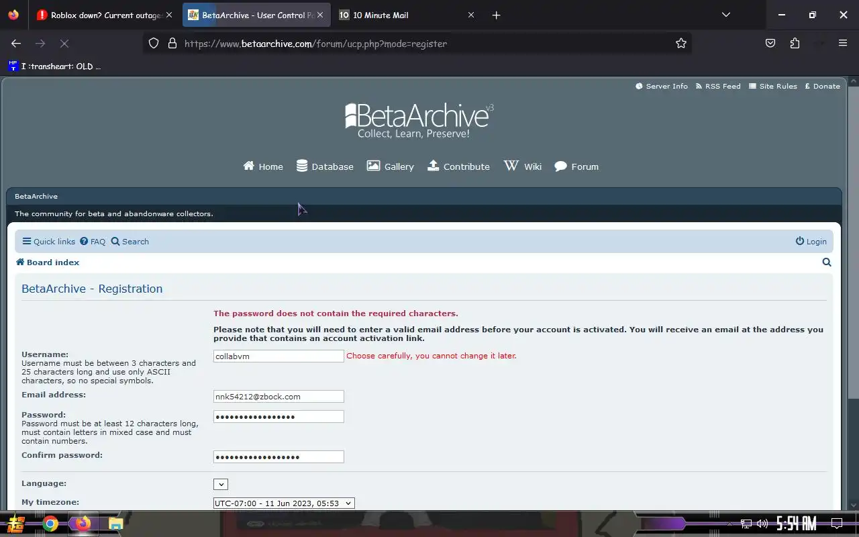
Task: Click the 5:54 AM taskbar clock
Action: pyautogui.click(x=797, y=524)
